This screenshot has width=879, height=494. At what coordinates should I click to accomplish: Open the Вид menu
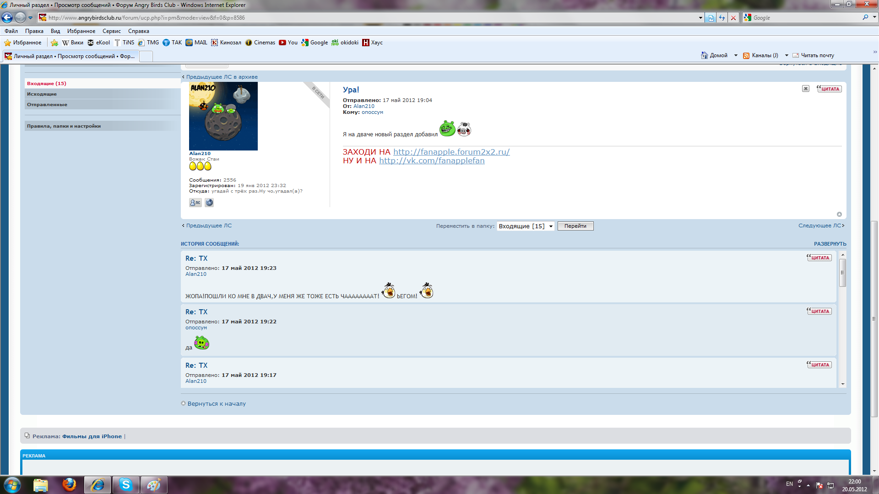(x=55, y=31)
